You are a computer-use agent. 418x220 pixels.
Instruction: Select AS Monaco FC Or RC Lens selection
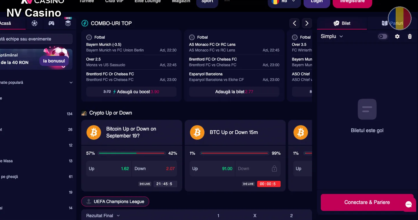(x=234, y=47)
